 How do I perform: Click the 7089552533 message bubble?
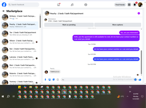tap(55, 72)
